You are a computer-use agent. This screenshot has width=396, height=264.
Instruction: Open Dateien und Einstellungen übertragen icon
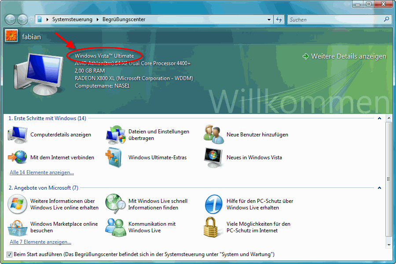click(x=115, y=135)
